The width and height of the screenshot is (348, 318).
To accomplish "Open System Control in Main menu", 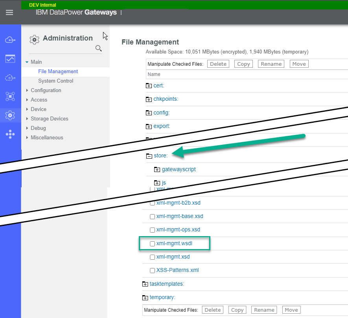I will [55, 81].
